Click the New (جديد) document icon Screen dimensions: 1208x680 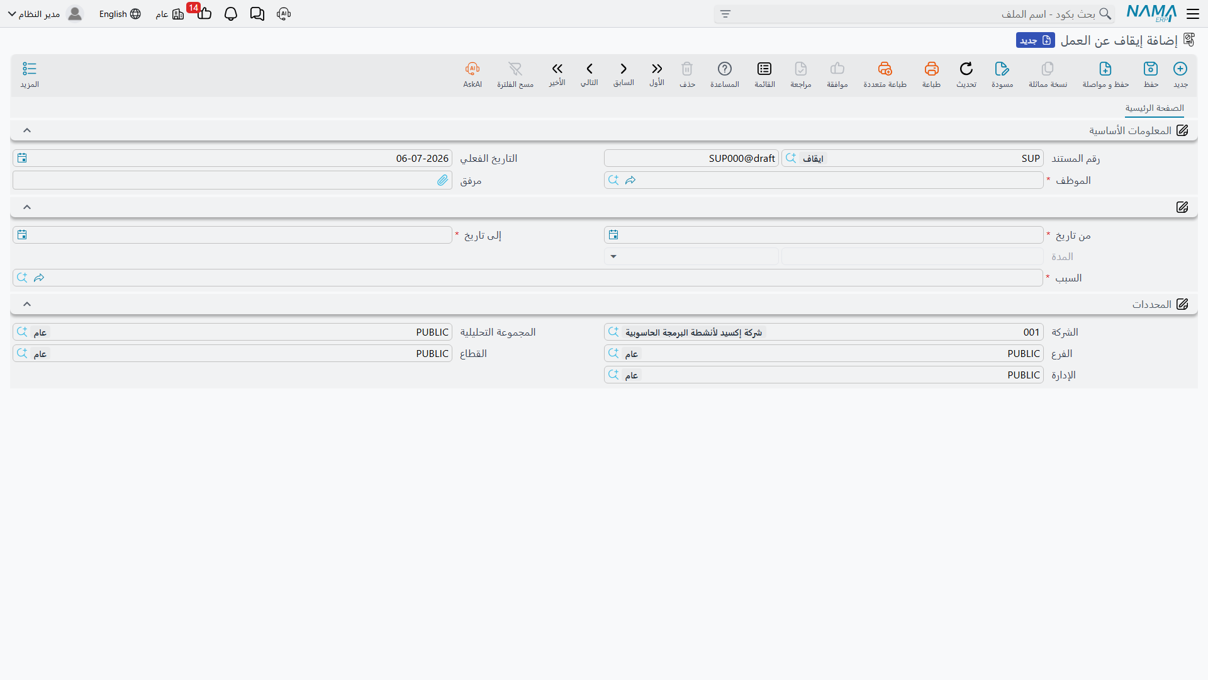point(1180,69)
